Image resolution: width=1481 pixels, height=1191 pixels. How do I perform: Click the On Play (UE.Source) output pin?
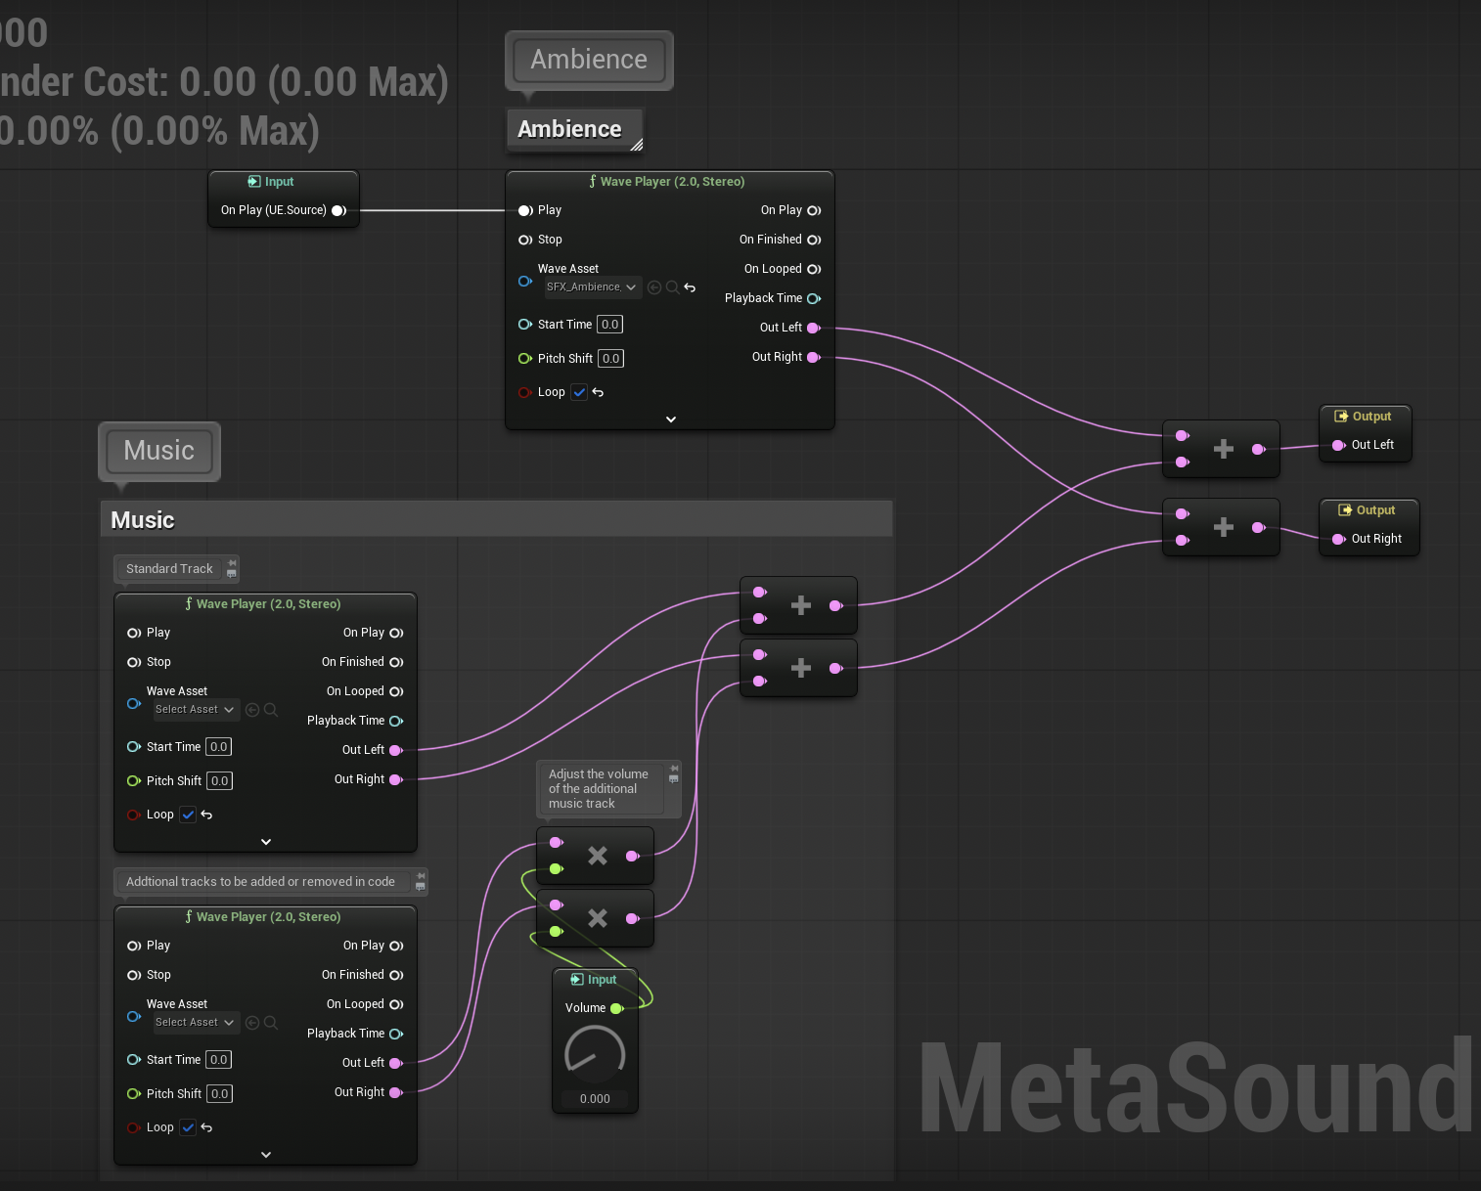[x=338, y=210]
